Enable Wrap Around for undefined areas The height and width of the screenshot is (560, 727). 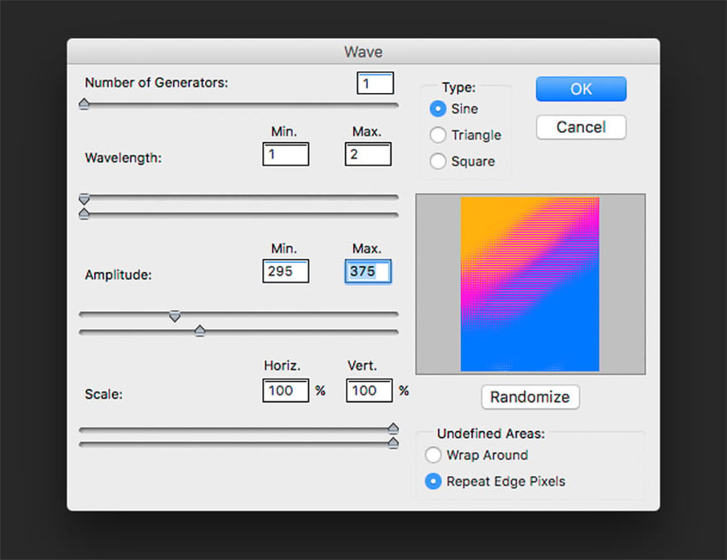433,455
